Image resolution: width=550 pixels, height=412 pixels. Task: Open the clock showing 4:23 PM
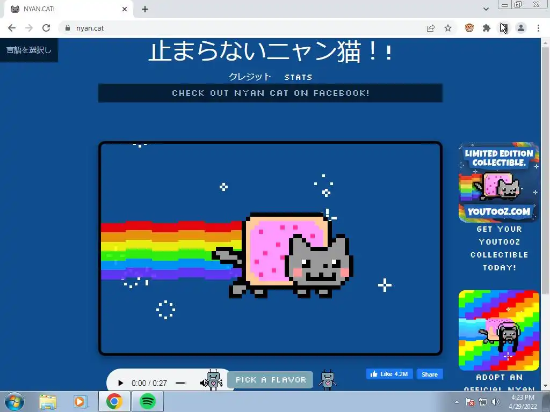point(523,402)
